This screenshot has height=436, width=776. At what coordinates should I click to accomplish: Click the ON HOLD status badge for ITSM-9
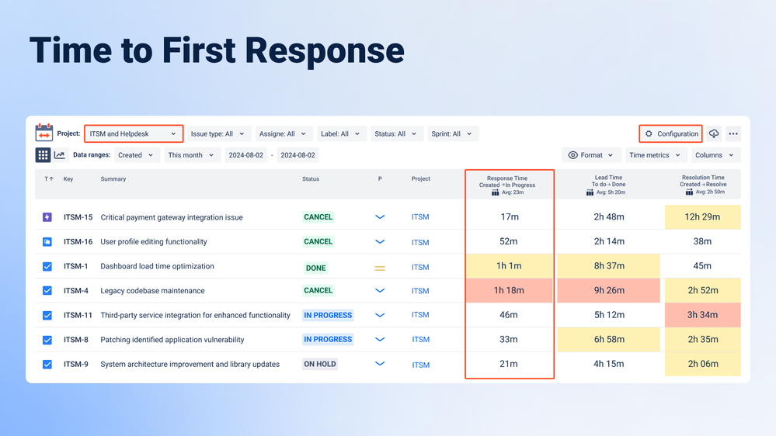pyautogui.click(x=320, y=364)
